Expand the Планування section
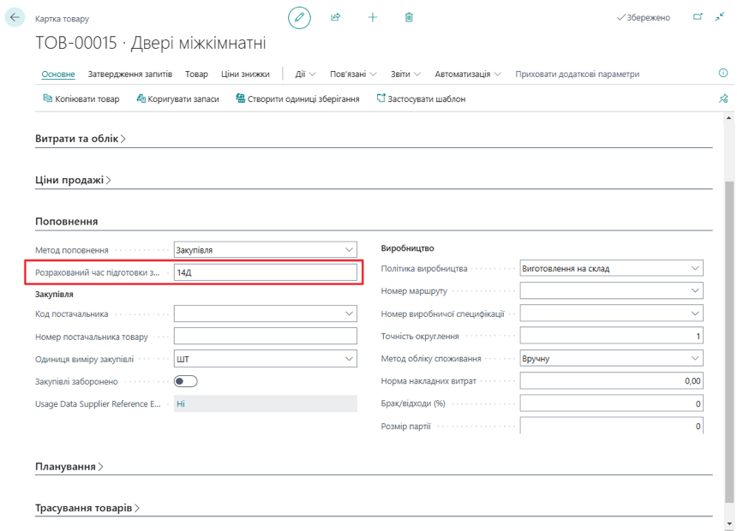This screenshot has width=737, height=531. (69, 467)
